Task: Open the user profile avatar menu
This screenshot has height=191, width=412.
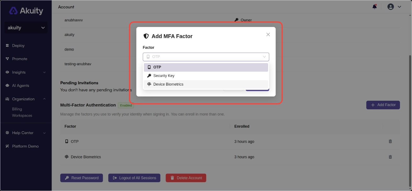Action: (394, 7)
